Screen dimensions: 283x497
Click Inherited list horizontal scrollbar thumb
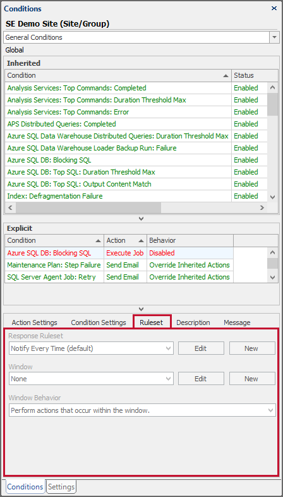(x=88, y=207)
